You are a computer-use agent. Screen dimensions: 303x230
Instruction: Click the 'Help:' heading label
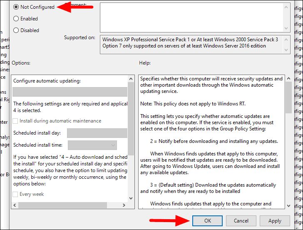click(x=145, y=63)
